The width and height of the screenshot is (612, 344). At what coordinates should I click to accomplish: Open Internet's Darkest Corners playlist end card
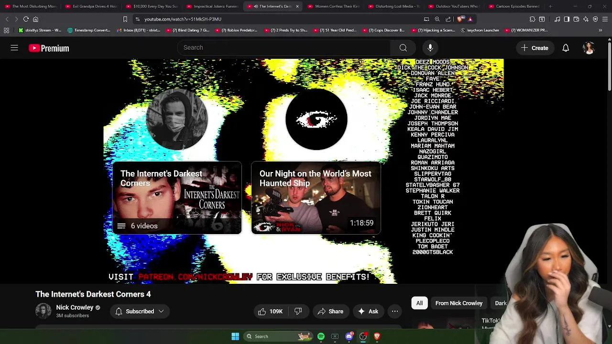click(177, 198)
